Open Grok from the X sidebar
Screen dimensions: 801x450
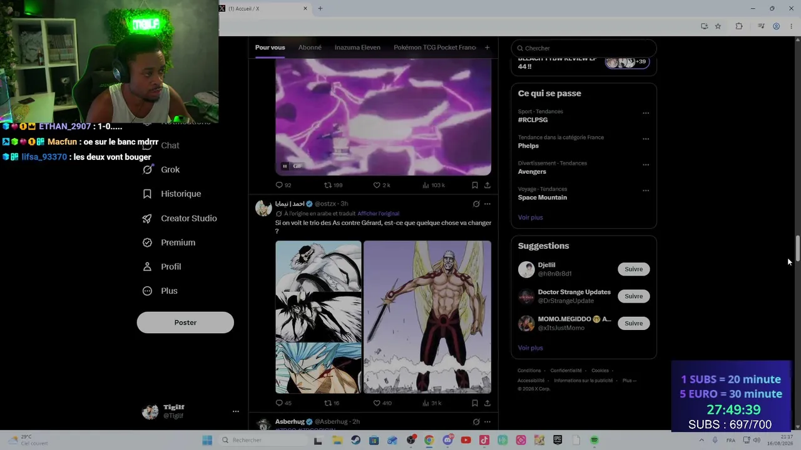click(161, 169)
